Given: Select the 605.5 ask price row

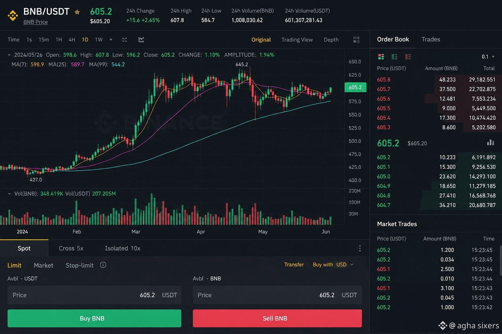Looking at the screenshot, I should pos(436,108).
